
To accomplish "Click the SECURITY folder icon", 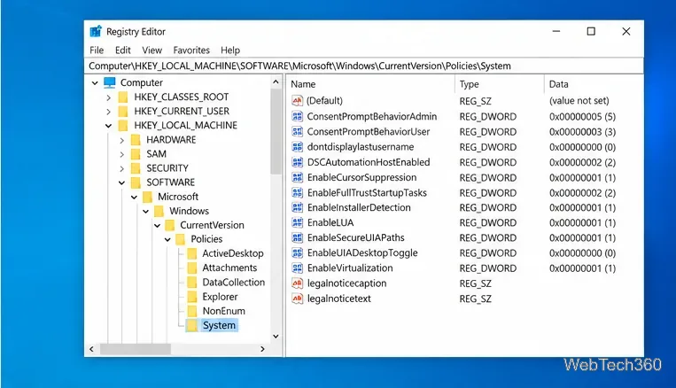I will pyautogui.click(x=136, y=168).
